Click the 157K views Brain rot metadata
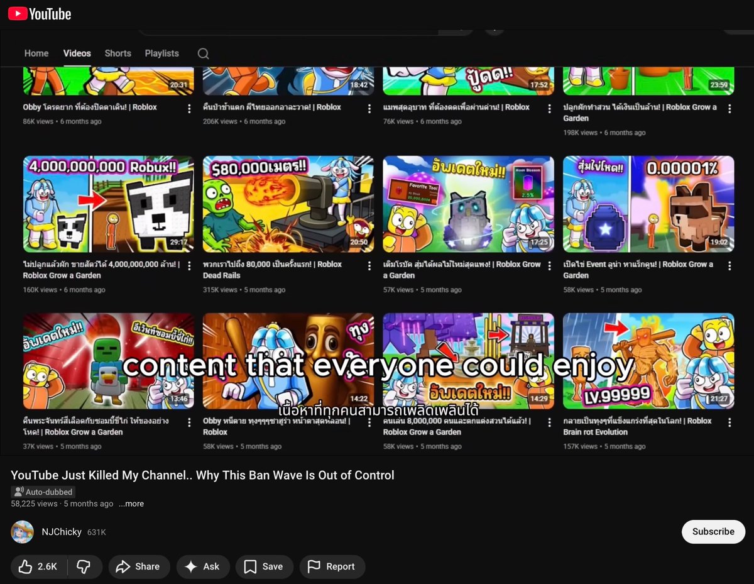The width and height of the screenshot is (754, 584). 604,446
